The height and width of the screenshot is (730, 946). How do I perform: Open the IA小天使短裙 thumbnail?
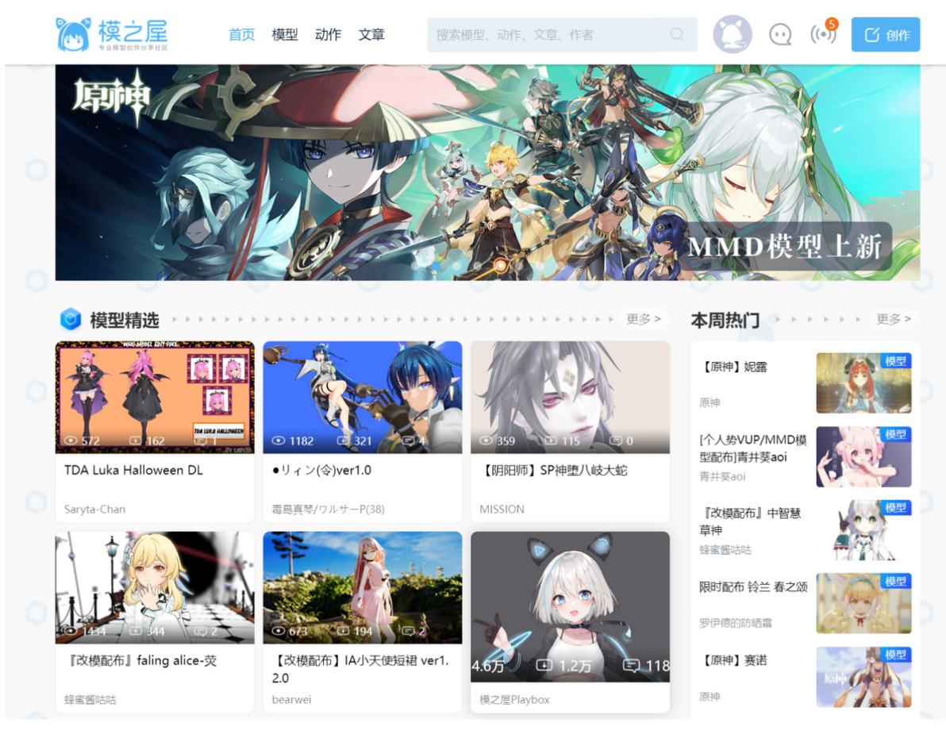(363, 588)
